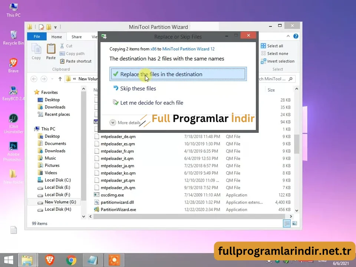Click Invert selection in the ribbon
This screenshot has width=356, height=267.
click(x=278, y=61)
